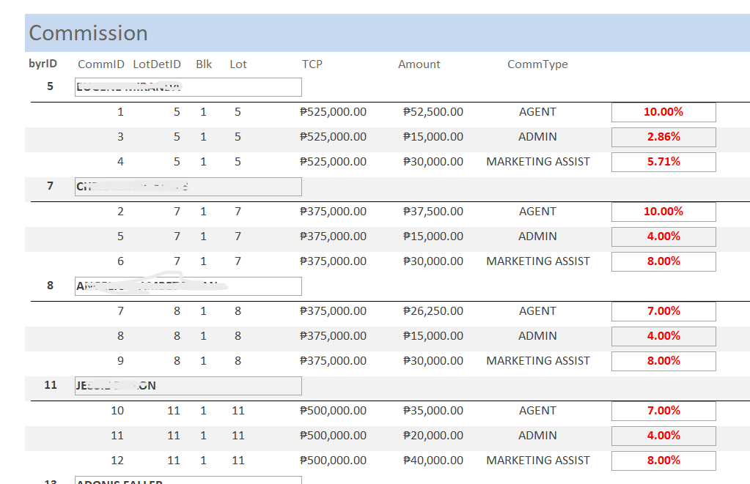Click the TCP column header
750x484 pixels.
[x=312, y=64]
